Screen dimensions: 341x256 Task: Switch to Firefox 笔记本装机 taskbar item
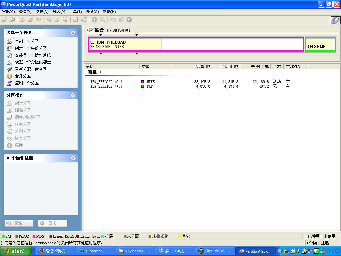pos(55,251)
